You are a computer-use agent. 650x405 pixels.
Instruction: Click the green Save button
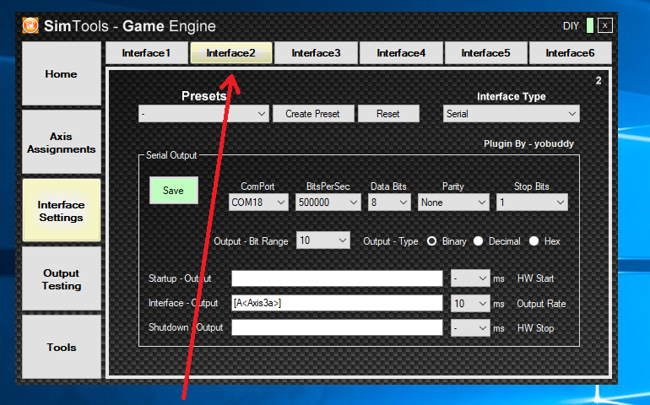173,191
